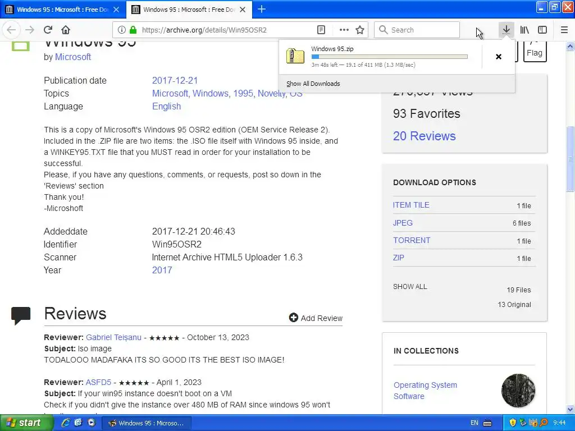This screenshot has width=575, height=431.
Task: Open the ITEM TILE download option
Action: (411, 205)
